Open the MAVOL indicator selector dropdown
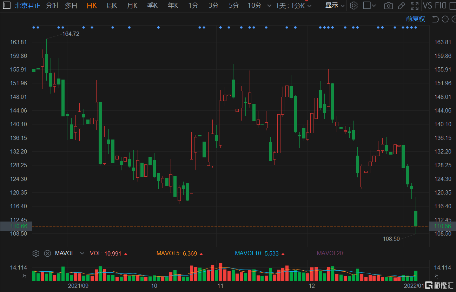456x292 pixels. 82,253
